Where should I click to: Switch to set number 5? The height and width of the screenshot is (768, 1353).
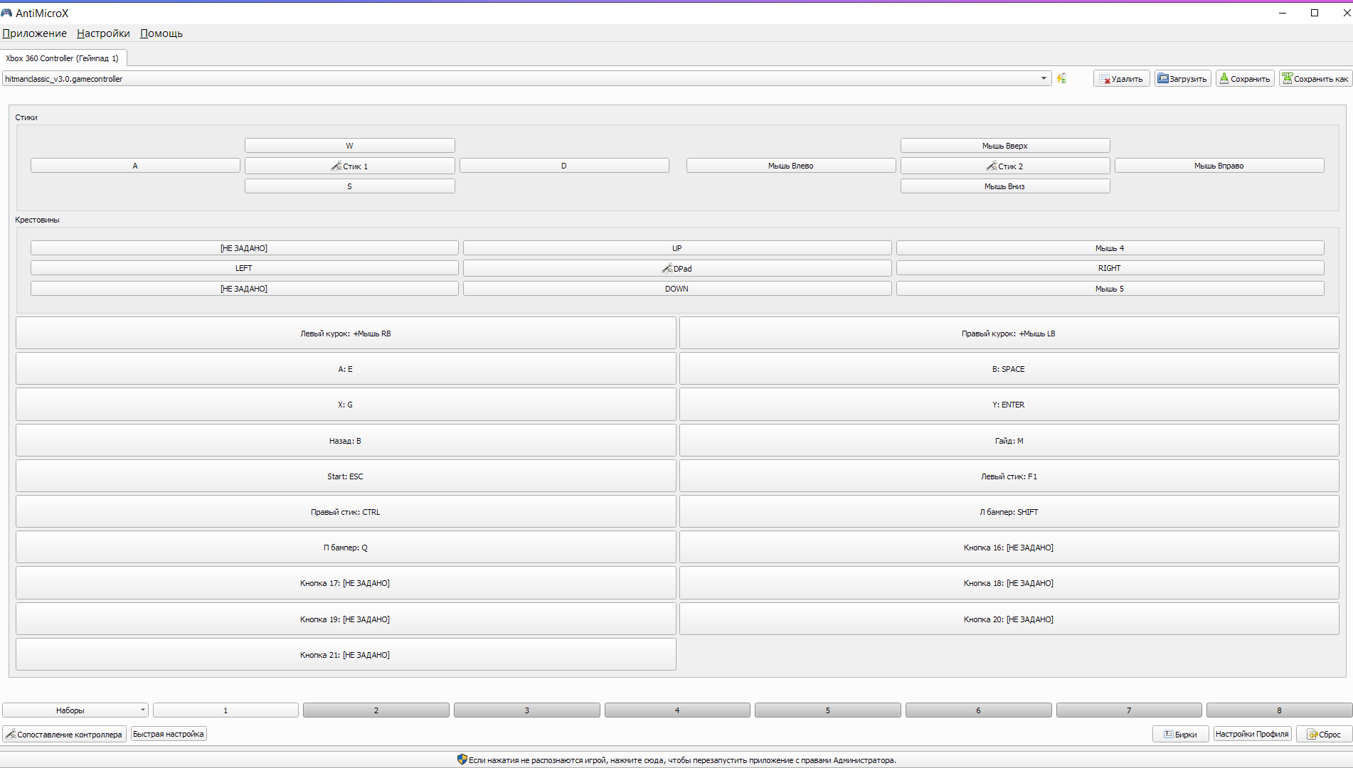pos(827,710)
